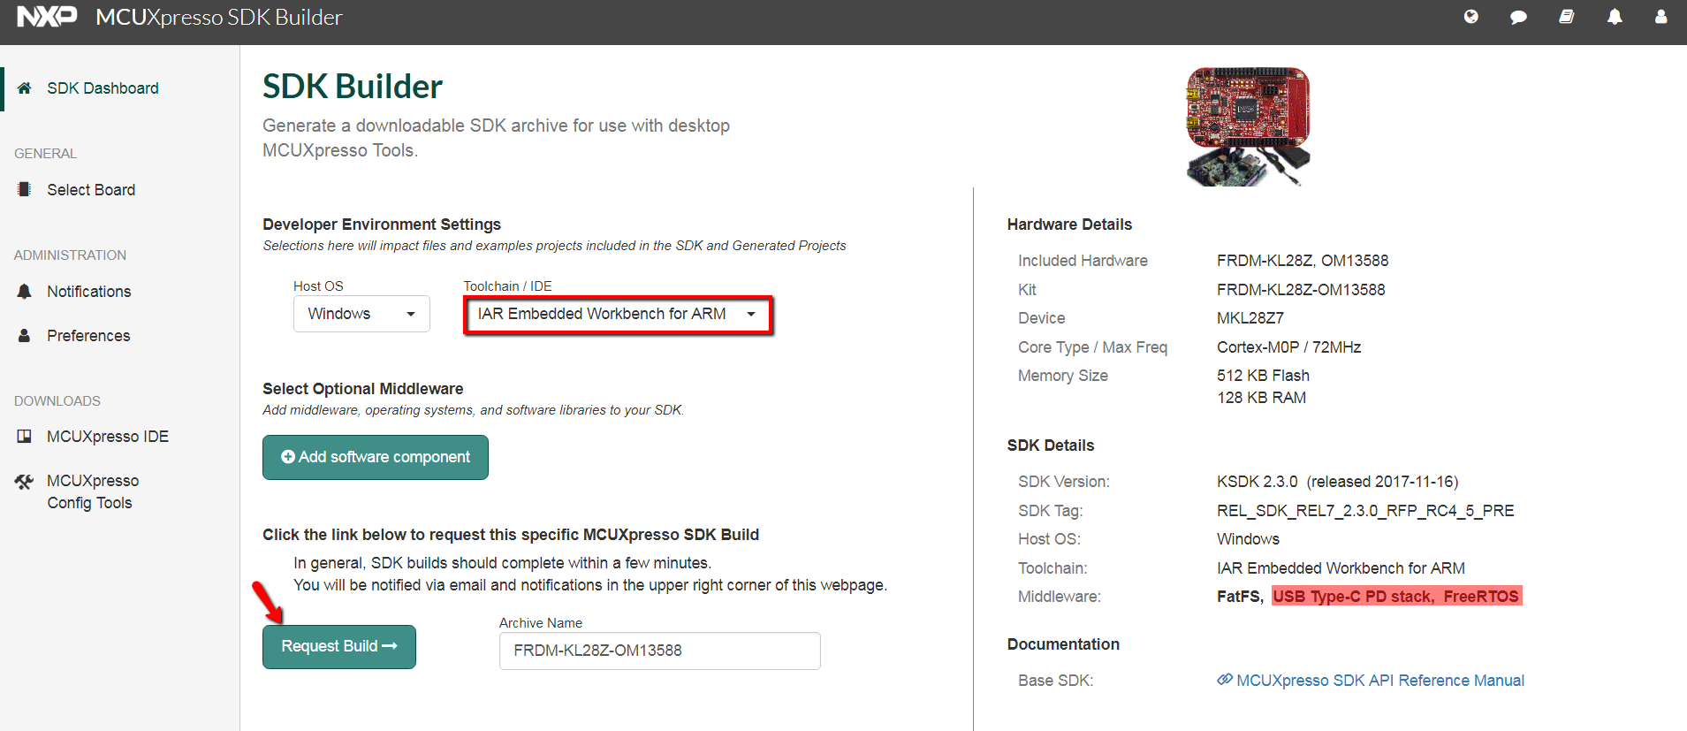Expand the Toolchain / IDE dropdown

618,315
